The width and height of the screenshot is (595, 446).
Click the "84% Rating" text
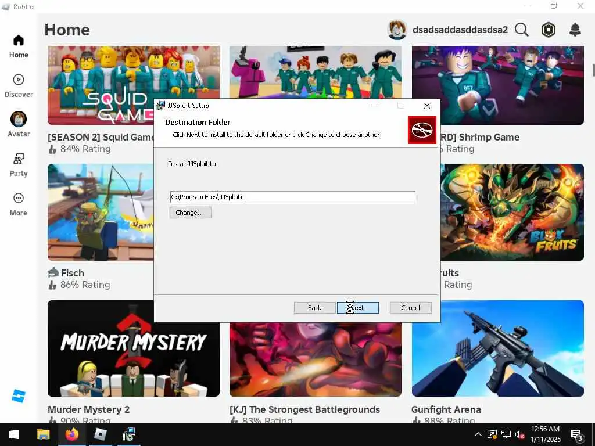pos(85,149)
